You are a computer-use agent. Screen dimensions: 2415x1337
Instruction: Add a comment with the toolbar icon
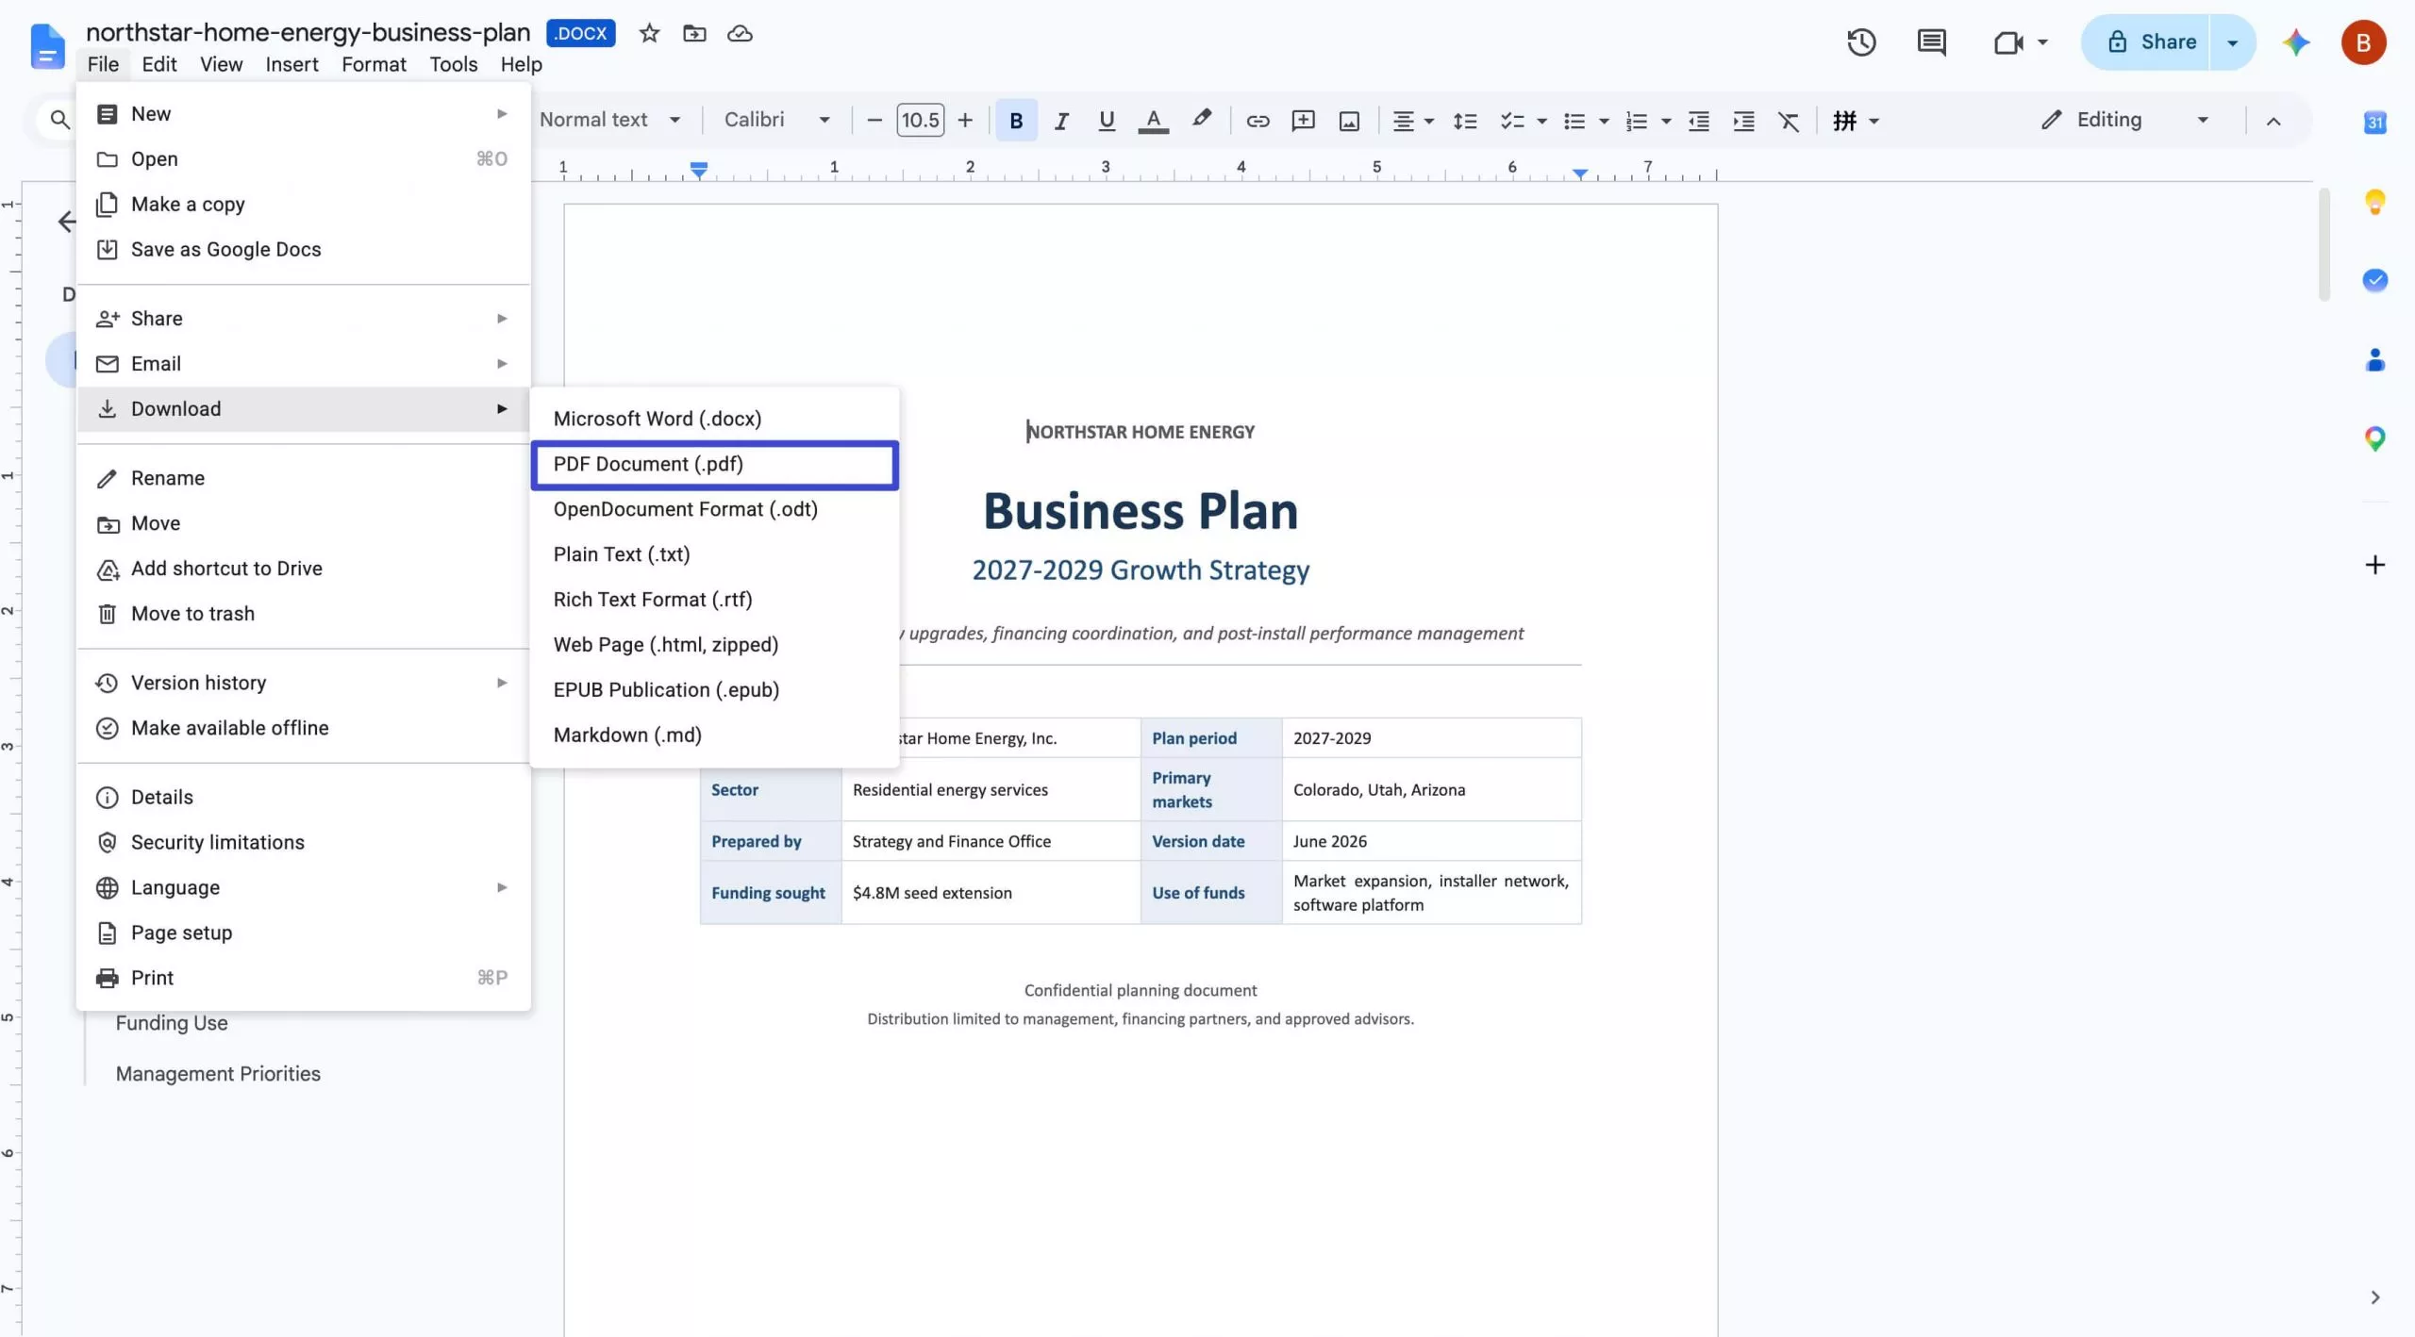[x=1304, y=121]
